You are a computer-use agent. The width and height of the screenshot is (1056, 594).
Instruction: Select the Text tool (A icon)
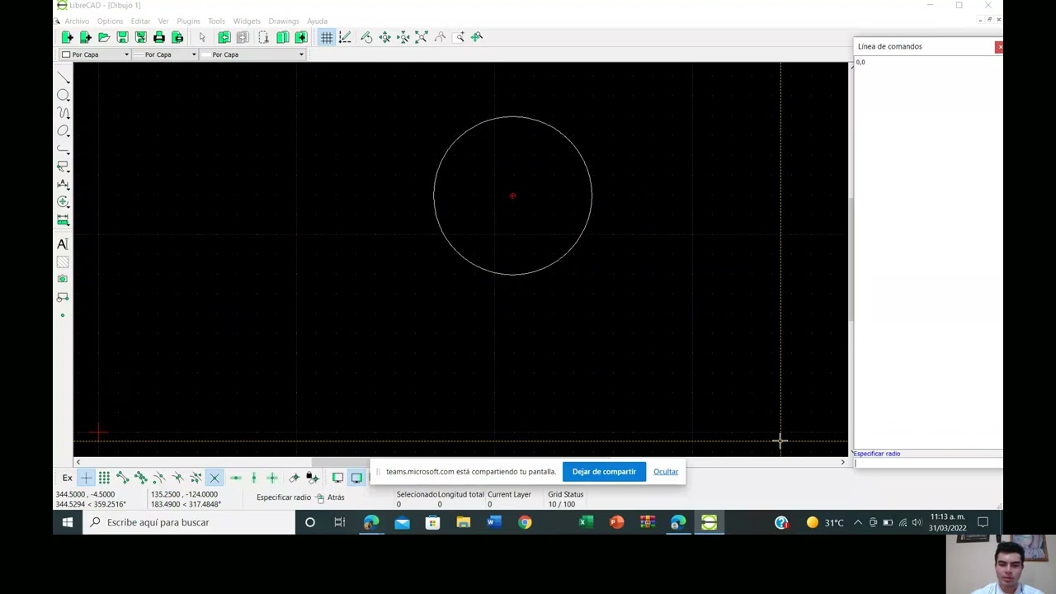(63, 244)
